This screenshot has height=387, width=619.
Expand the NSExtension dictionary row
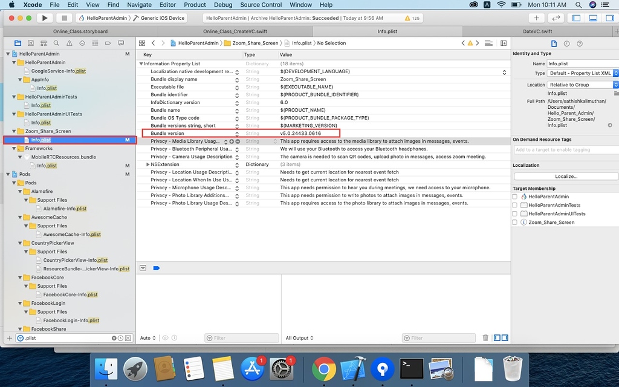pyautogui.click(x=147, y=164)
